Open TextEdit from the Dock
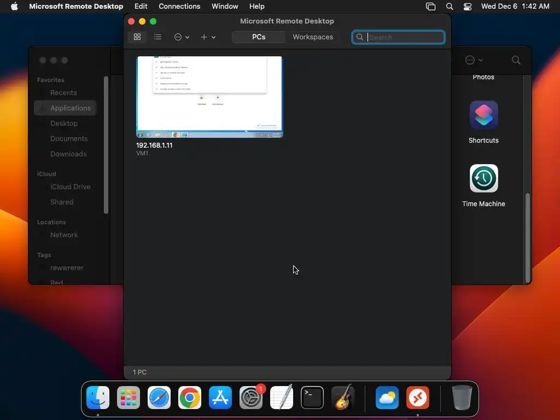 click(x=282, y=398)
